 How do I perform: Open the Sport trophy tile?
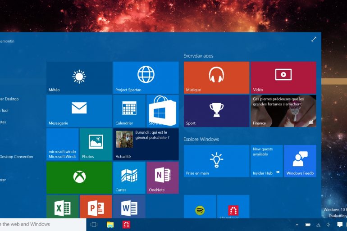click(216, 111)
